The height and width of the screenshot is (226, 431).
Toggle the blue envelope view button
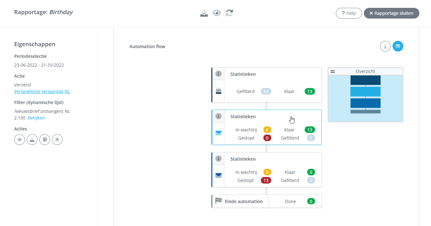coord(398,46)
